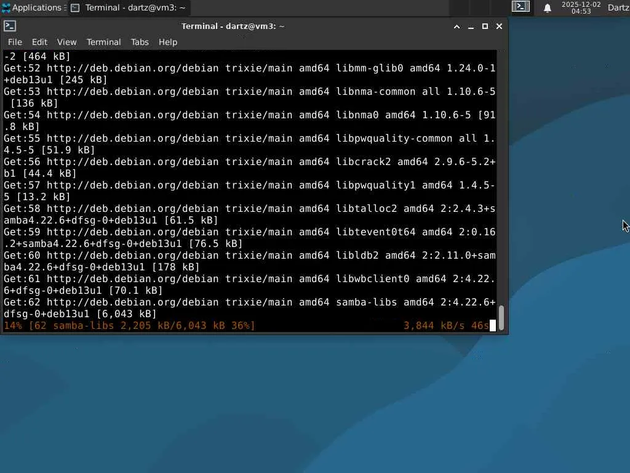This screenshot has height=473, width=630.
Task: Open the notifications bell icon
Action: point(547,7)
